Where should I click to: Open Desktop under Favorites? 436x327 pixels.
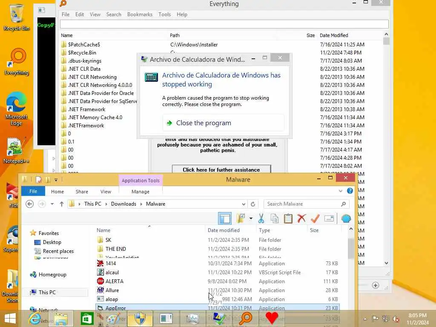52,242
